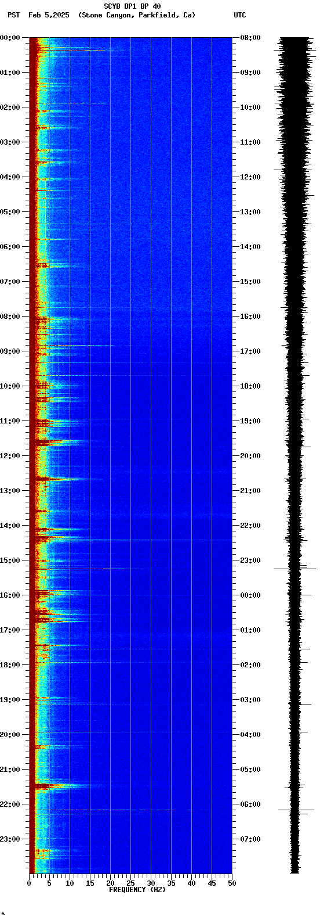Click the right-axis UTC label '20:00'
This screenshot has height=920, width=320.
tap(250, 456)
